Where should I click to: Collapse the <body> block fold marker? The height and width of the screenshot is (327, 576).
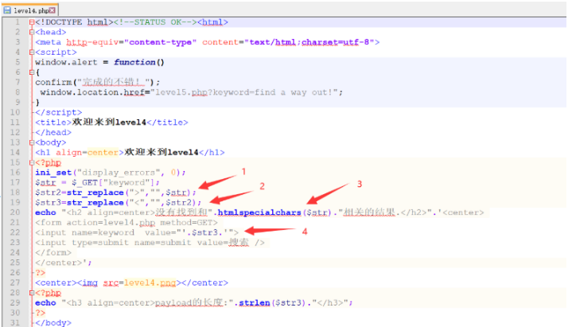(32, 142)
